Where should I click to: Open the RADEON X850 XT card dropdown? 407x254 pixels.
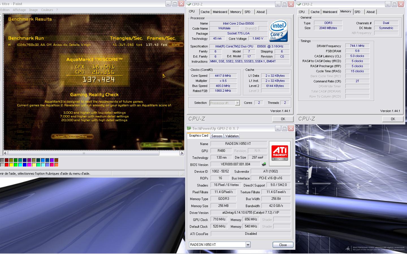tap(248, 245)
